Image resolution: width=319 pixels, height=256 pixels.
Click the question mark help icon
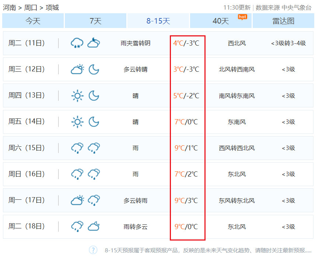pos(93,250)
